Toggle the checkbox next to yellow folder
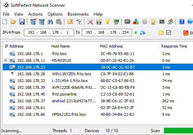 [x=168, y=33]
